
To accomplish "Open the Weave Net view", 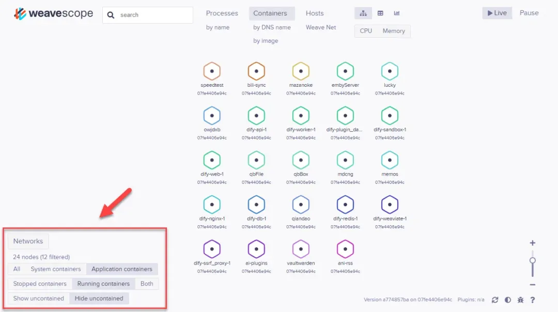I will 321,27.
